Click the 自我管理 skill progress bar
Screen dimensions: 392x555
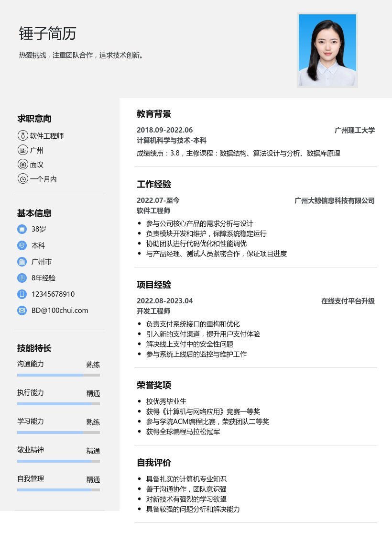[x=58, y=490]
